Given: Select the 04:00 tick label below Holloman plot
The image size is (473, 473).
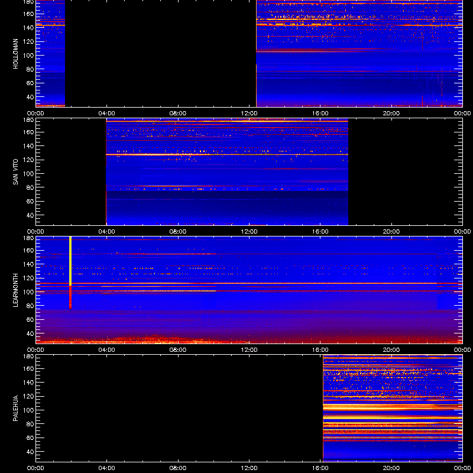Looking at the screenshot, I should [x=107, y=114].
